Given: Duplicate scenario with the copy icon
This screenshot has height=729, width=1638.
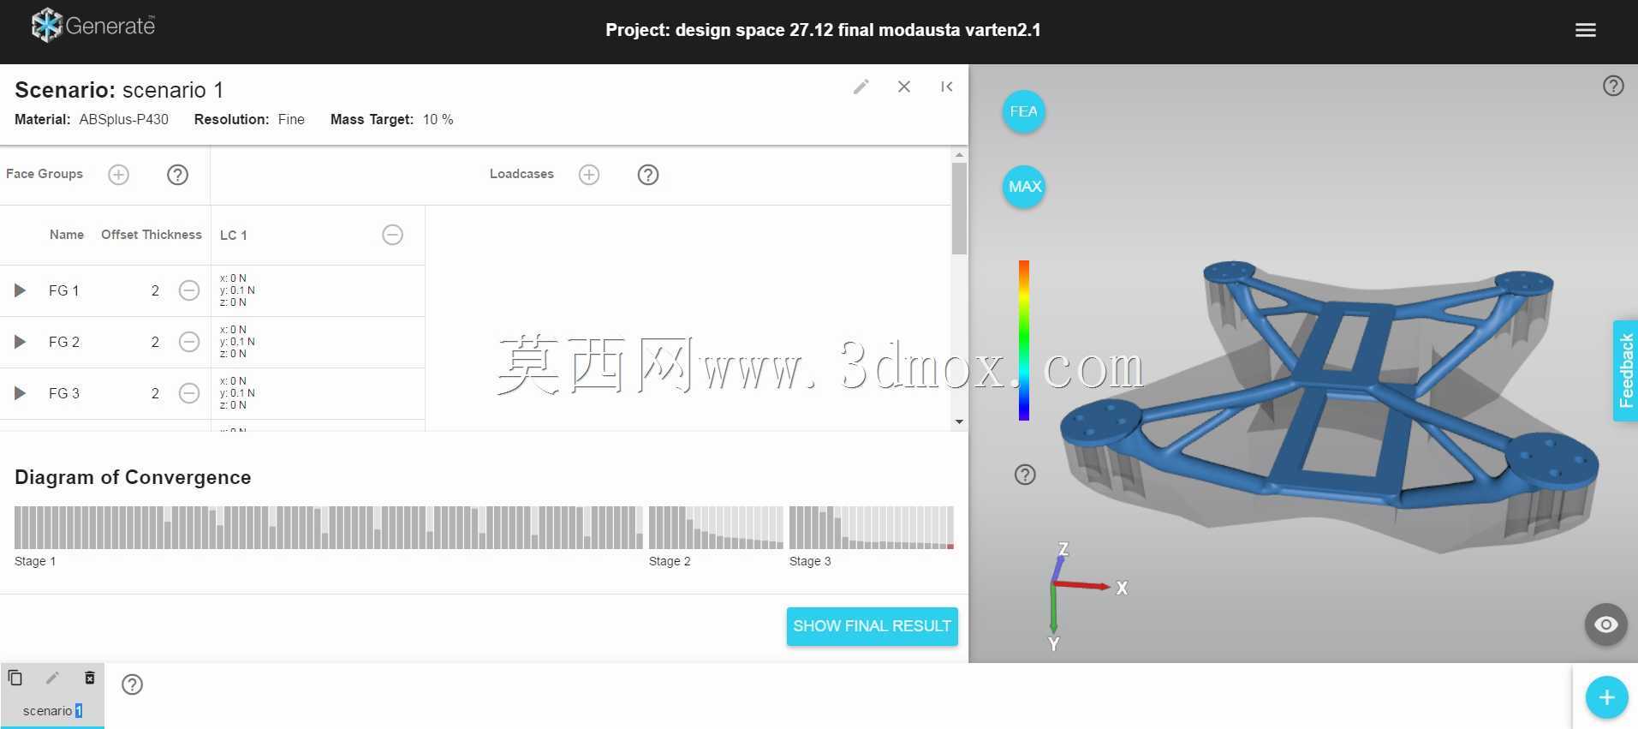Looking at the screenshot, I should click(15, 678).
